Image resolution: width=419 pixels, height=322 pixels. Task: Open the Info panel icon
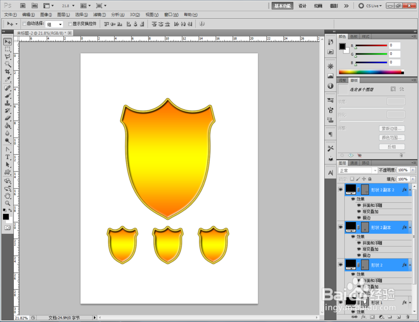click(x=331, y=86)
